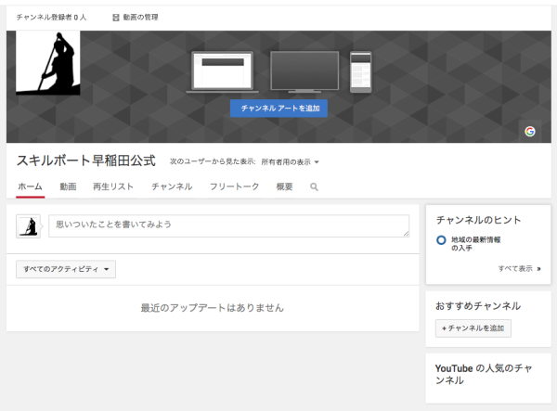Click the 動画の管理 link
Screen dimensions: 557x411
coord(140,17)
